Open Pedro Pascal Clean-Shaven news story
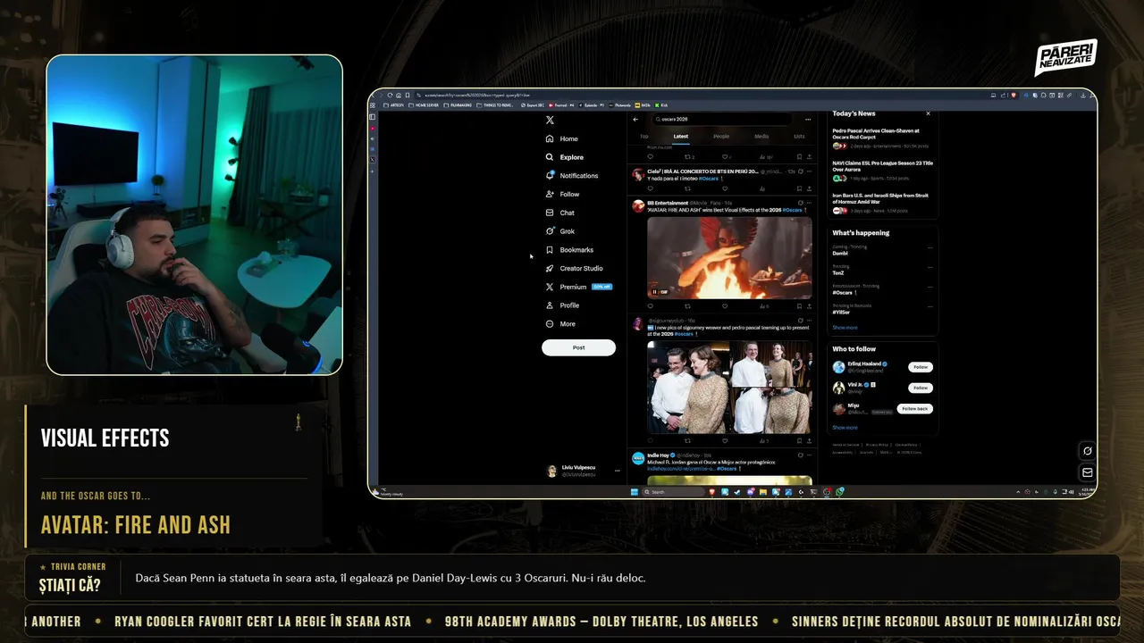Viewport: 1144px width, 643px height. 882,138
